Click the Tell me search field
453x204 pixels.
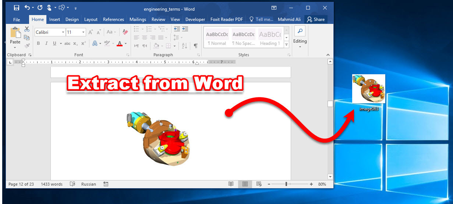tap(262, 19)
